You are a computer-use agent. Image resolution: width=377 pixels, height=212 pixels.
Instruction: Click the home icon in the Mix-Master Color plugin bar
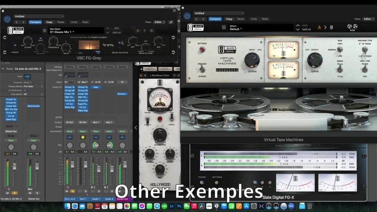click(141, 69)
